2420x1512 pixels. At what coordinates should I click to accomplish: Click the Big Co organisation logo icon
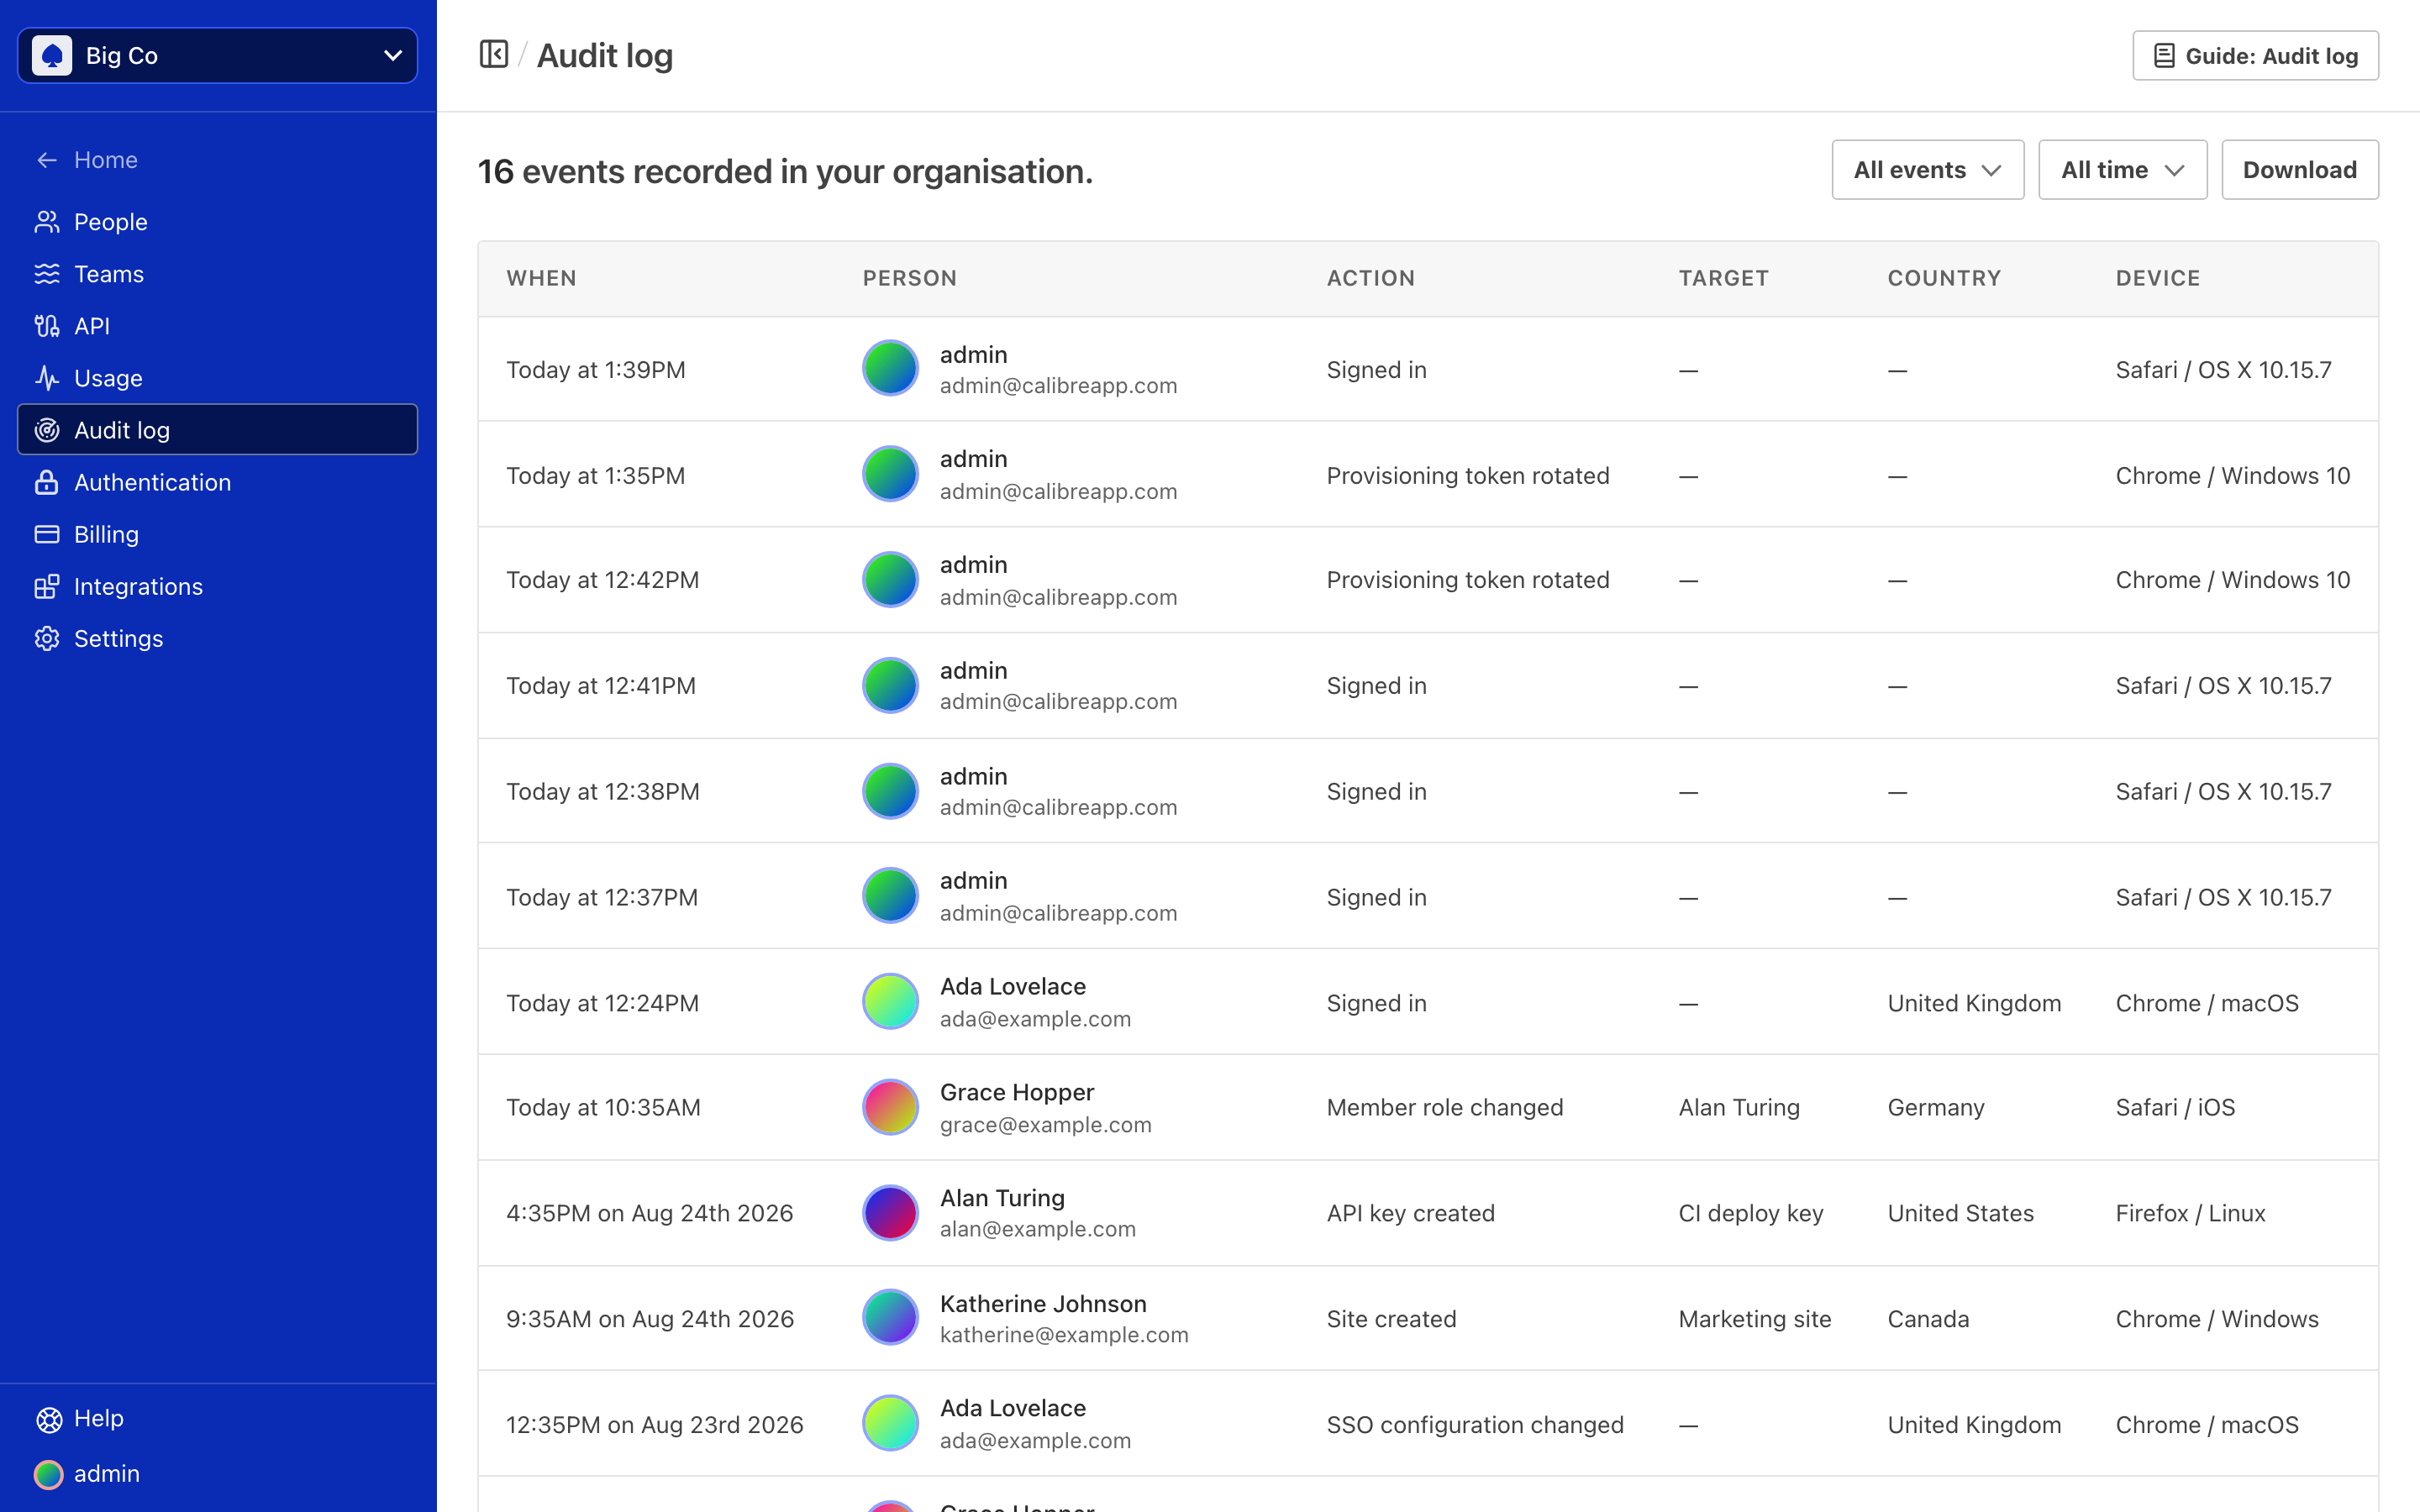[52, 55]
